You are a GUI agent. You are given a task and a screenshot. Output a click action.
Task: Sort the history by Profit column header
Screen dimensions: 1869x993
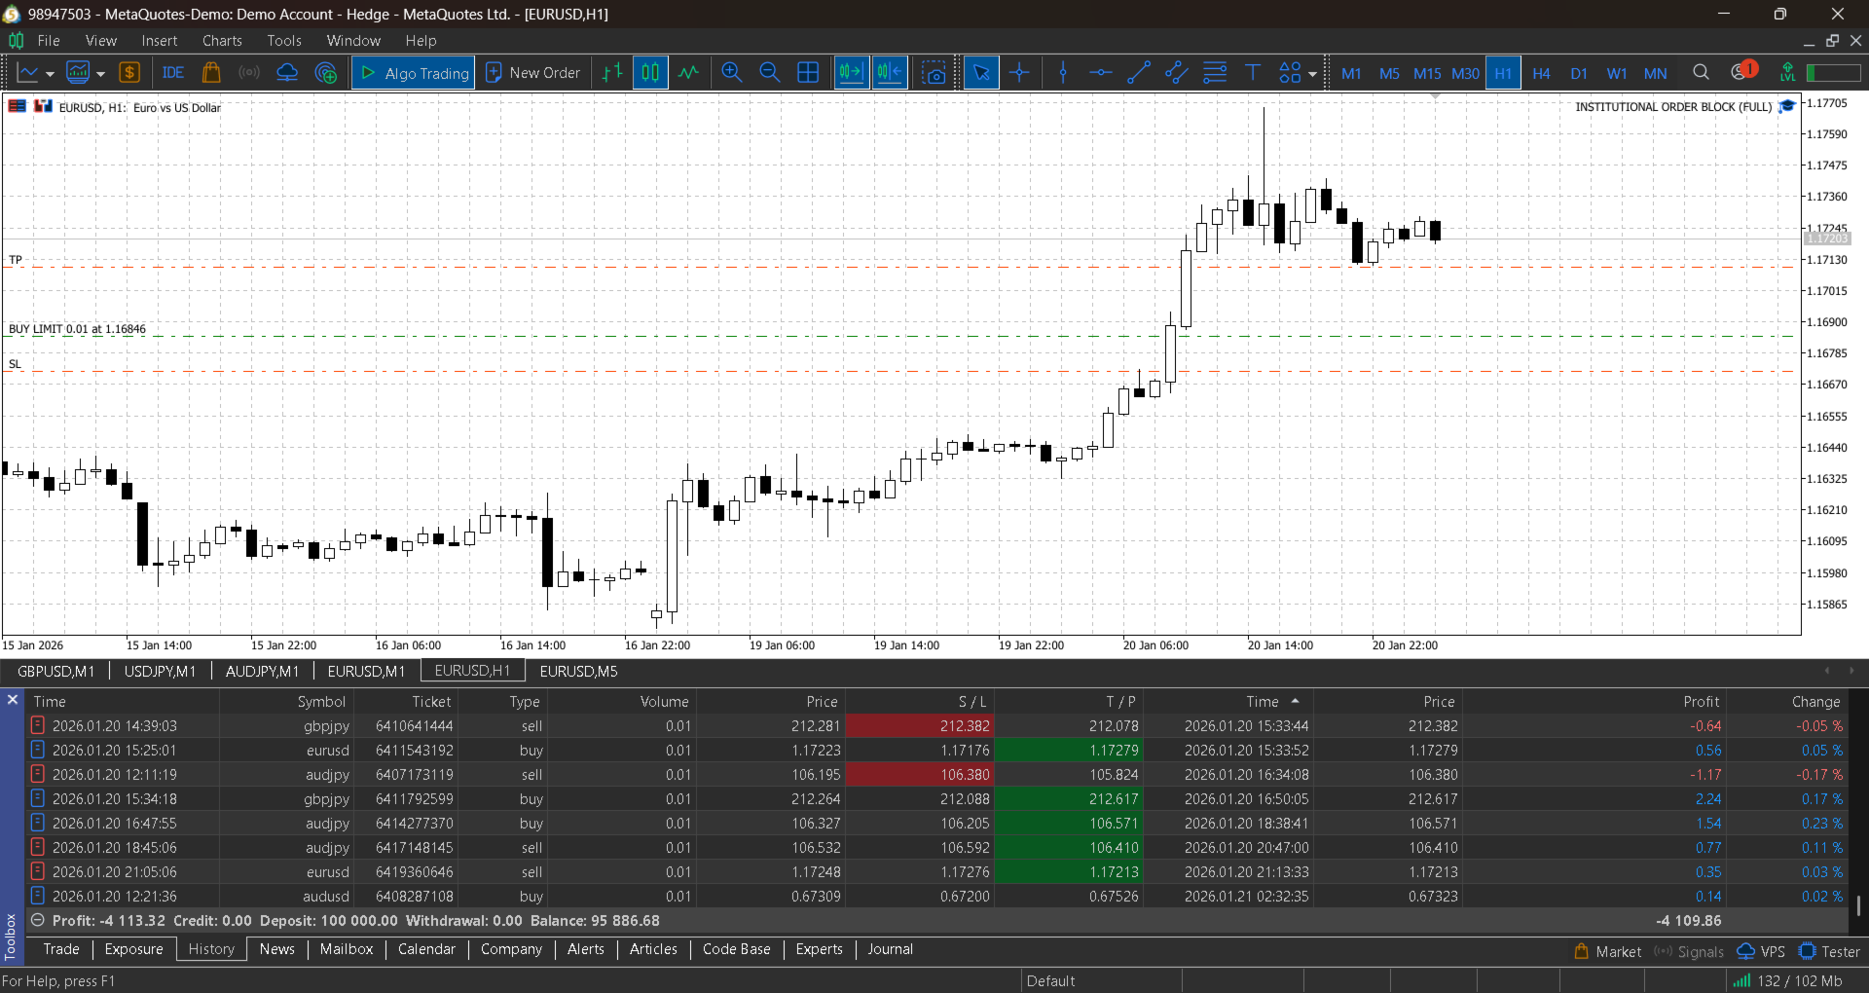(1702, 701)
